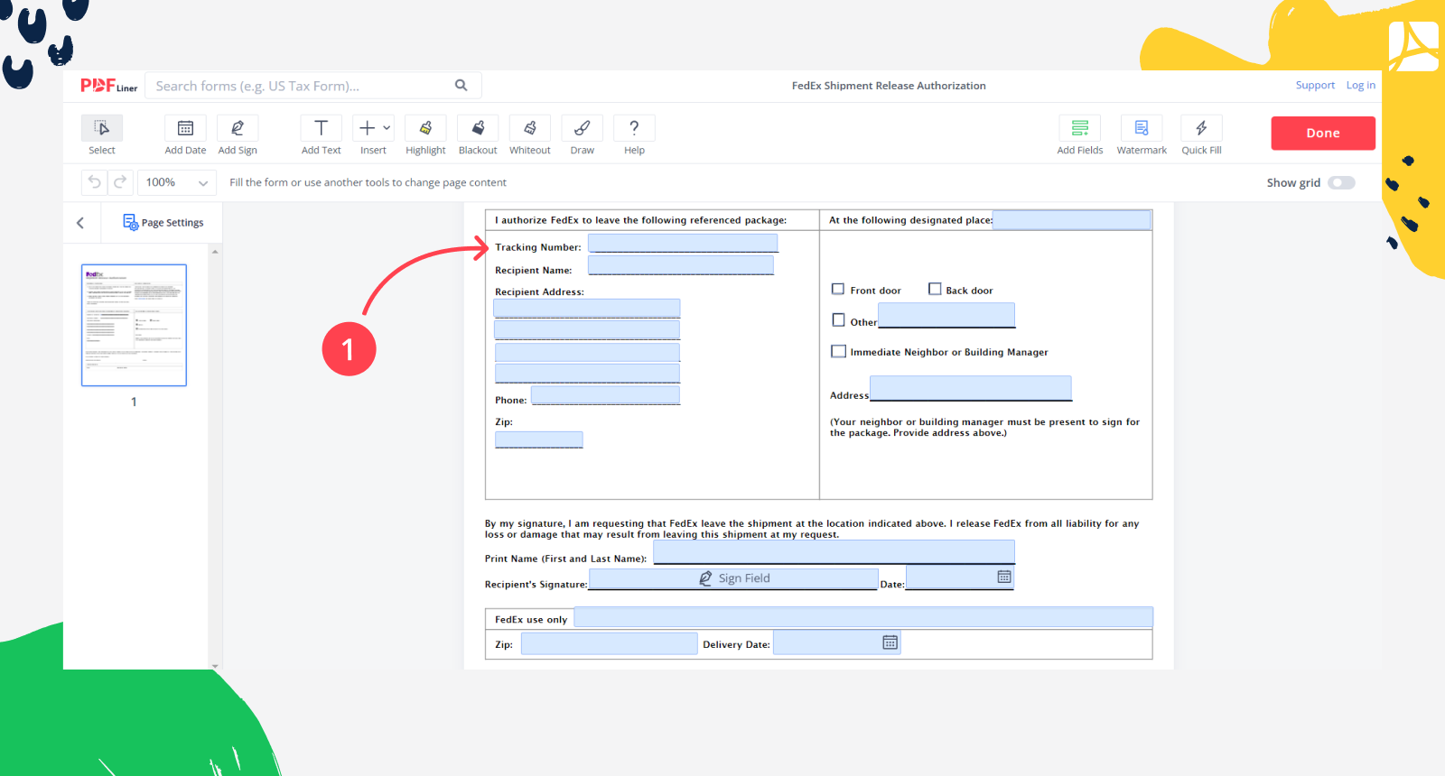Open the Watermark tool
Image resolution: width=1445 pixels, height=776 pixels.
coord(1142,128)
